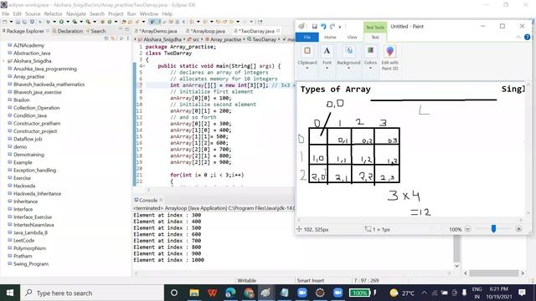Open Paint's quick access toolbar customize dropdown

(340, 27)
